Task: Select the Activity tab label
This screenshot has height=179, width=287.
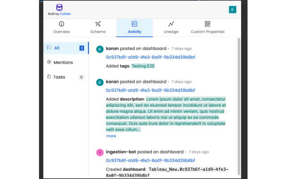Action: coord(135,32)
